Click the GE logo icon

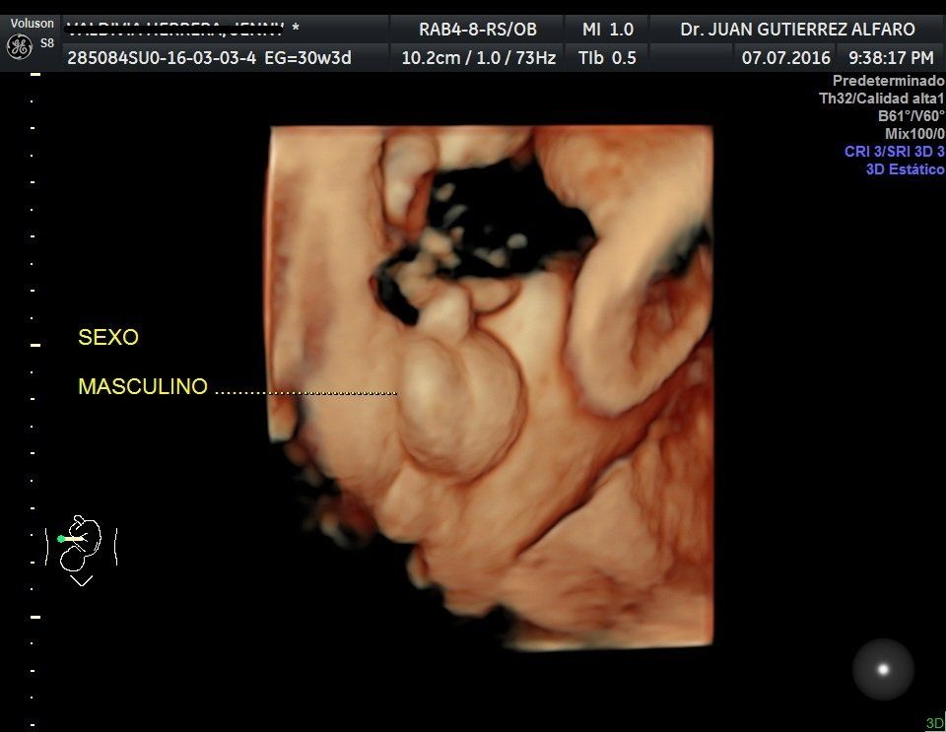coord(19,46)
